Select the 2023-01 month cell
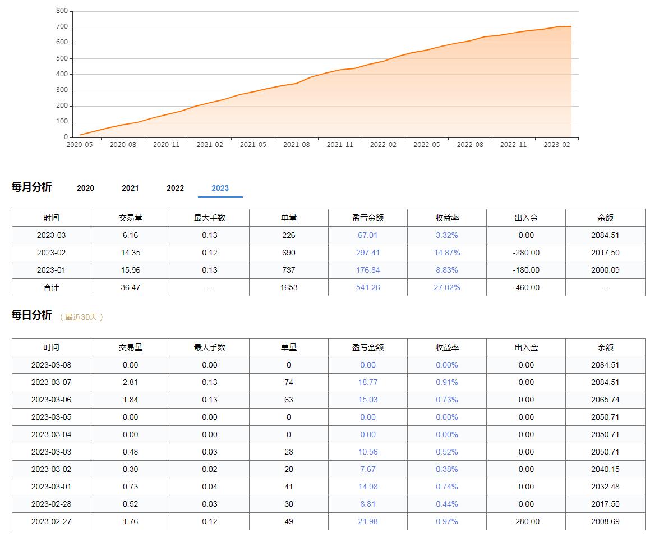The height and width of the screenshot is (546, 650). 52,270
